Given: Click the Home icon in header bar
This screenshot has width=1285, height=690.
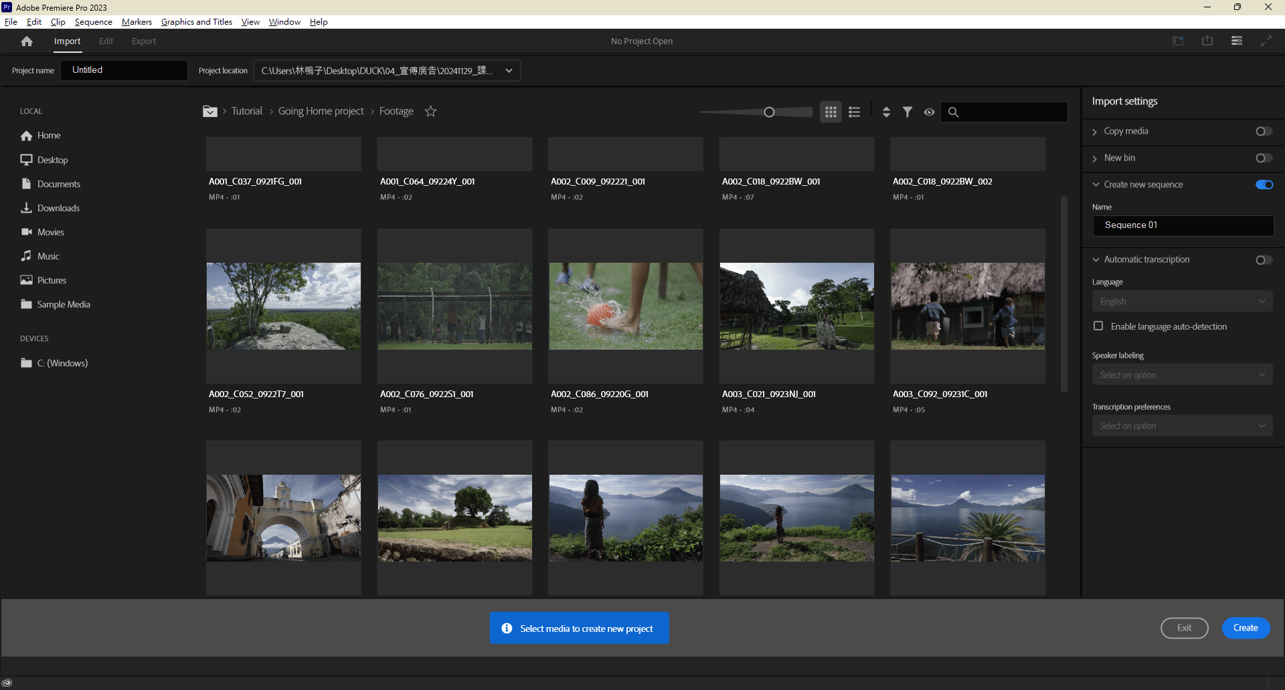Looking at the screenshot, I should click(27, 41).
